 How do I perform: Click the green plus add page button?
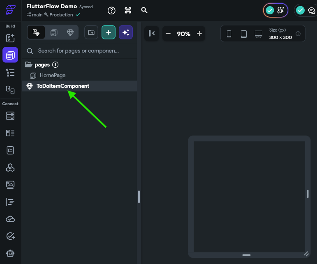pyautogui.click(x=109, y=32)
